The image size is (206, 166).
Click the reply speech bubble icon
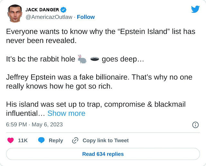click(41, 140)
